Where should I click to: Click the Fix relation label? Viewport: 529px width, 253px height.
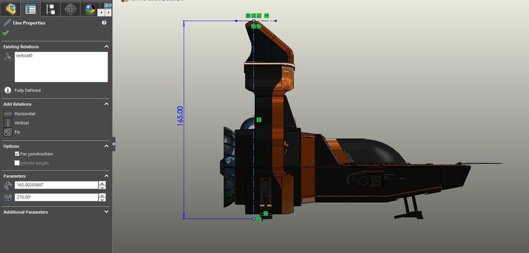pos(17,132)
